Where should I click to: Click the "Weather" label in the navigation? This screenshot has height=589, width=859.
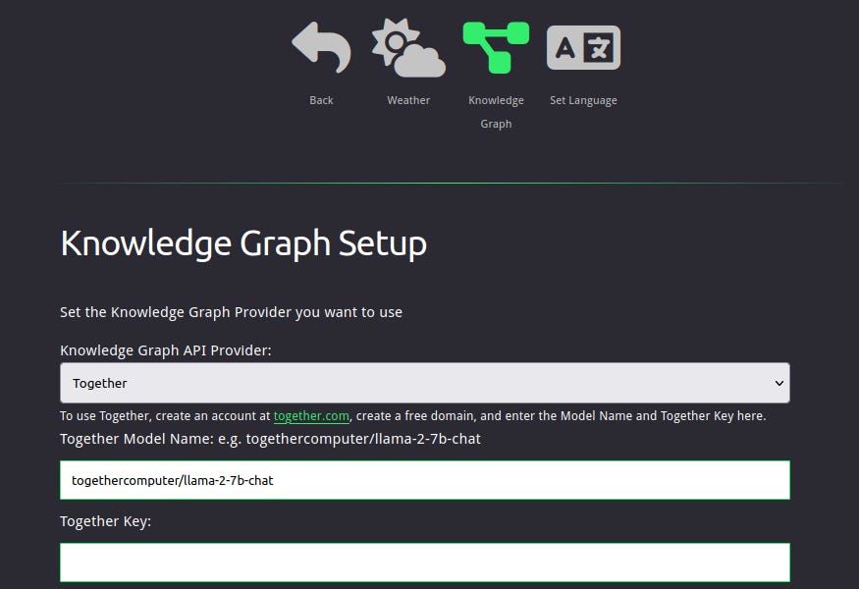pyautogui.click(x=407, y=99)
